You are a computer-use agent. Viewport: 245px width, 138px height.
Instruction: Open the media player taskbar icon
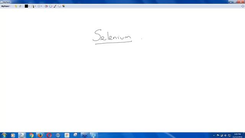pyautogui.click(x=13, y=135)
